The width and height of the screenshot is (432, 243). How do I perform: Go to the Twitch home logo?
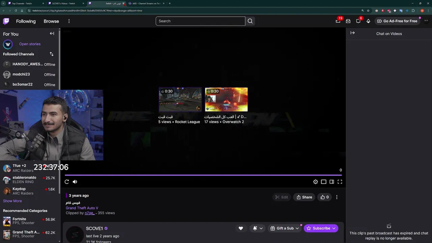coord(6,21)
